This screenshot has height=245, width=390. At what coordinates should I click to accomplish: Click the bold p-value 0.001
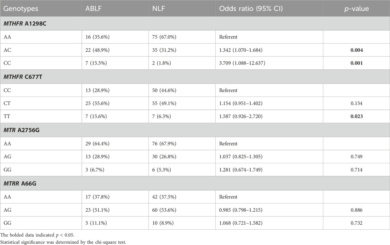click(x=356, y=63)
